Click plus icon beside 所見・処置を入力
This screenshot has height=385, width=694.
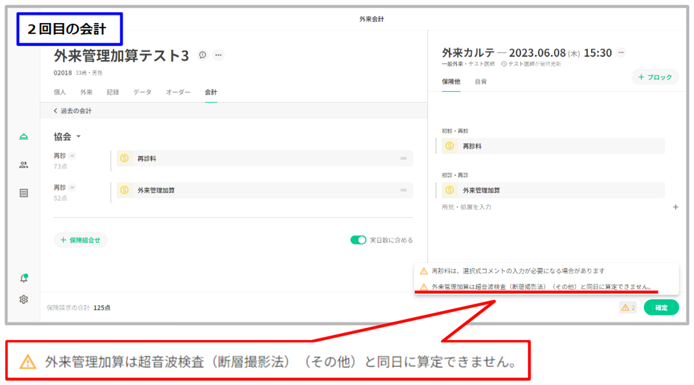click(675, 207)
